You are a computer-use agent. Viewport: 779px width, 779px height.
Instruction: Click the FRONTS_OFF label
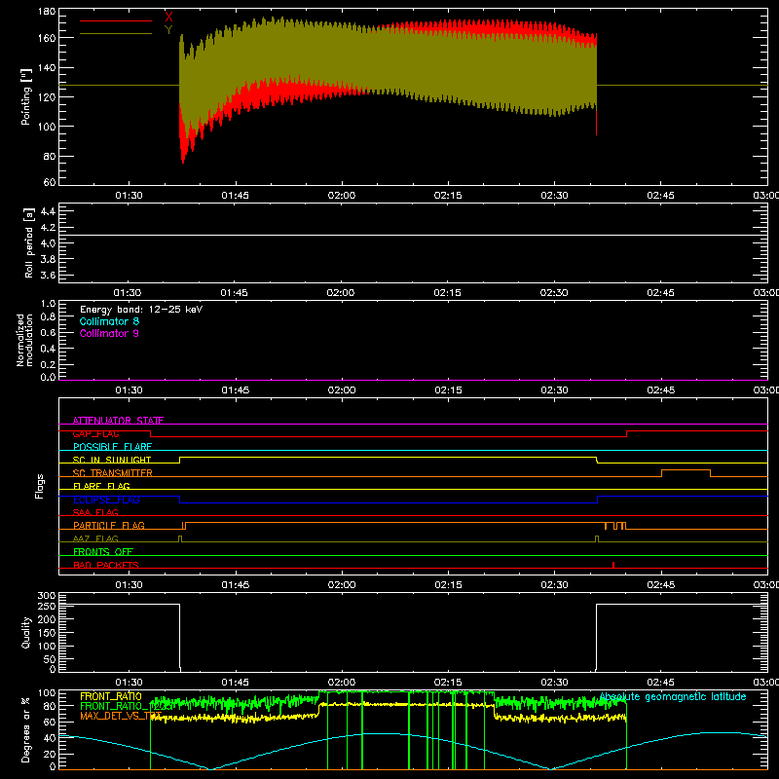click(103, 552)
